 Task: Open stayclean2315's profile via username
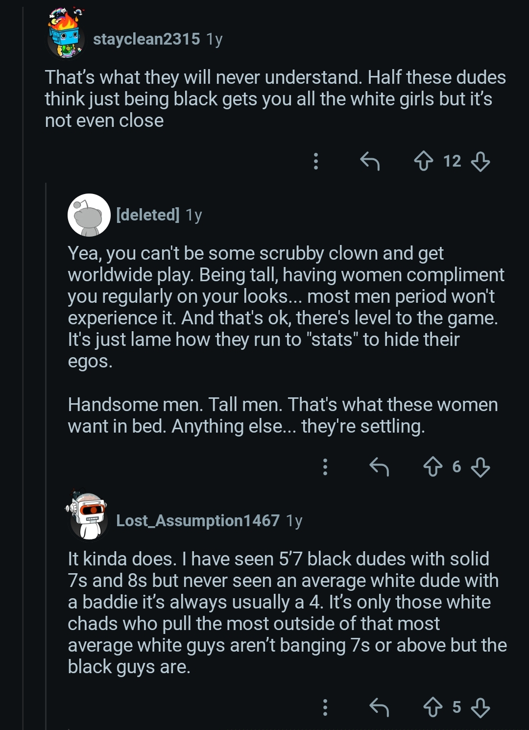coord(146,39)
